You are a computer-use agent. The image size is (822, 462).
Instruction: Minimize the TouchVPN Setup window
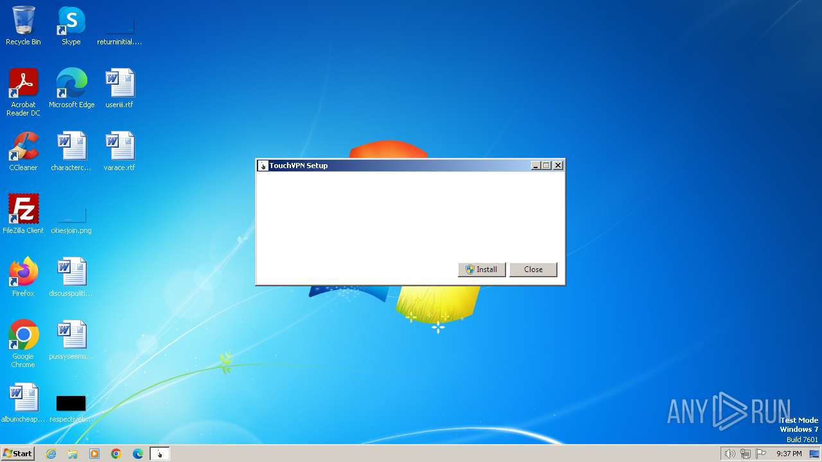click(536, 166)
